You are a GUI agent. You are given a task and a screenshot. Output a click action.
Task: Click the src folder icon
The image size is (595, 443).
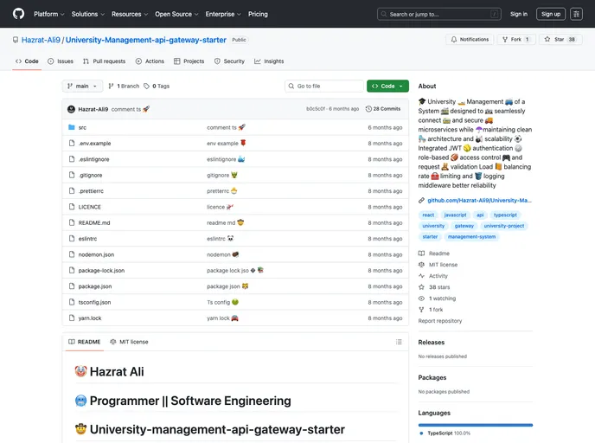(x=71, y=127)
